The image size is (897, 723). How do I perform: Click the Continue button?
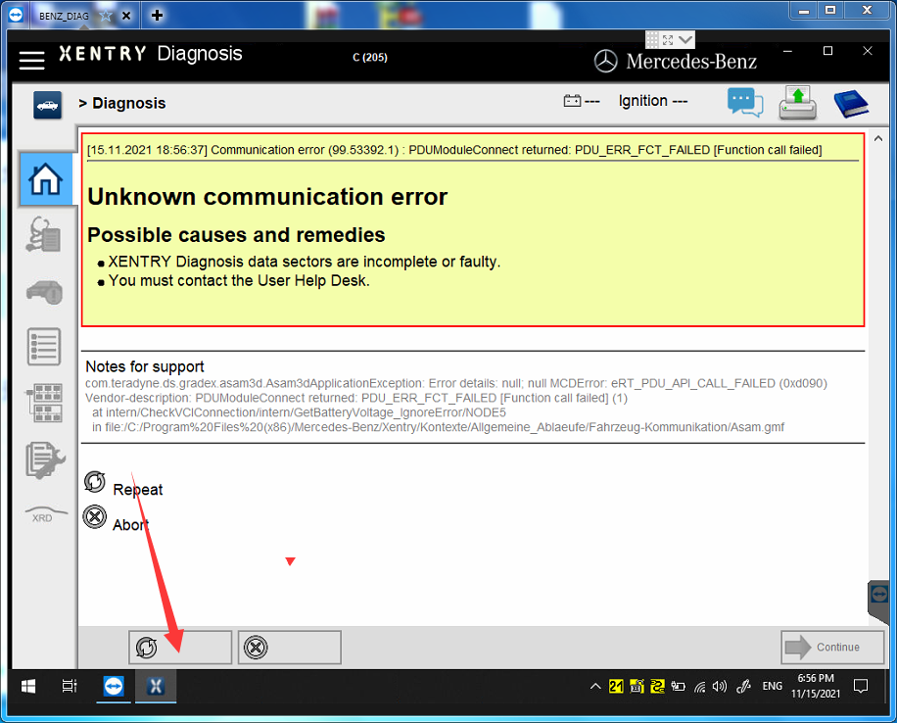coord(832,648)
